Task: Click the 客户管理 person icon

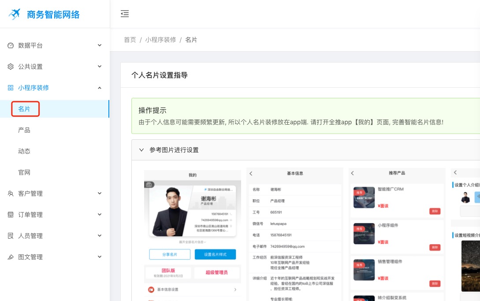Action: pyautogui.click(x=11, y=193)
